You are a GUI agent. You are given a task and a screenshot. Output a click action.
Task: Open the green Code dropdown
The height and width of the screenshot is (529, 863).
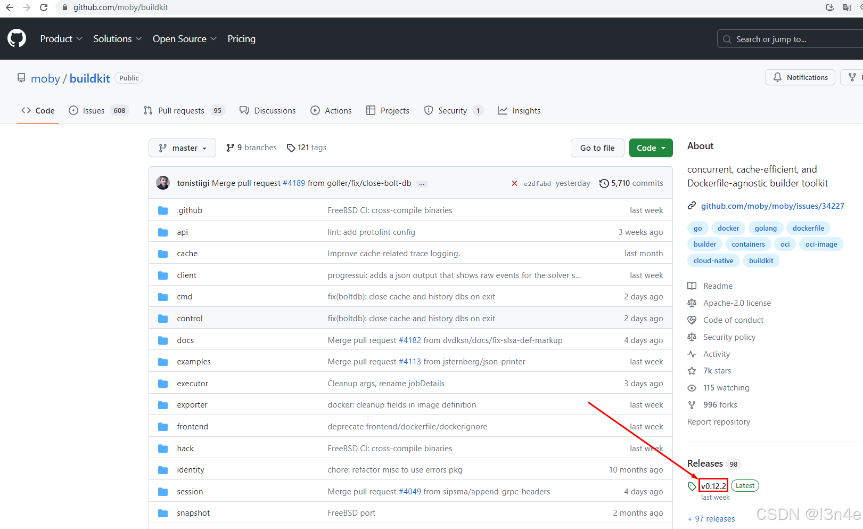[651, 148]
